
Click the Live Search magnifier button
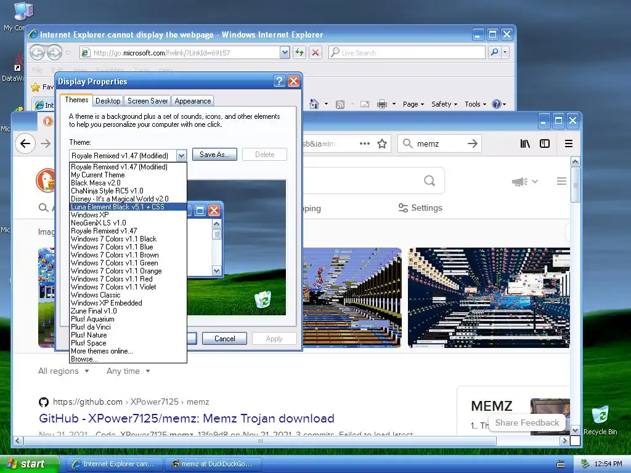coord(495,52)
